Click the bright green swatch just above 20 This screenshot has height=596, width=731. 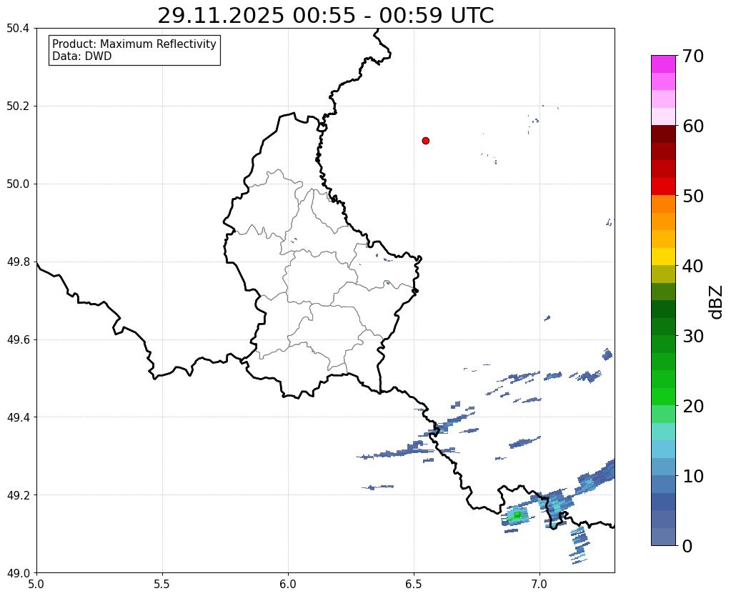pos(663,397)
